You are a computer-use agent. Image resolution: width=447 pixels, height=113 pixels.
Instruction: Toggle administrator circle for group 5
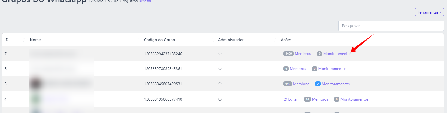(220, 84)
